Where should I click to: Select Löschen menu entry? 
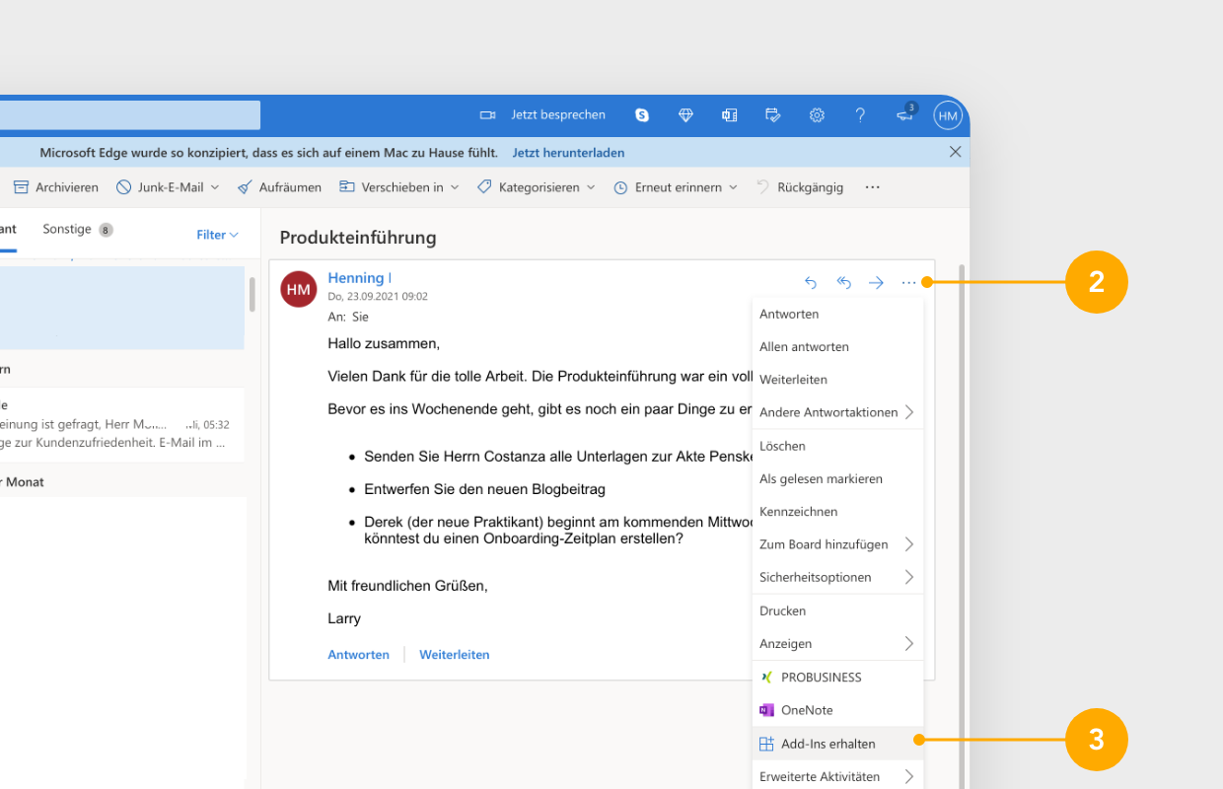tap(837, 446)
